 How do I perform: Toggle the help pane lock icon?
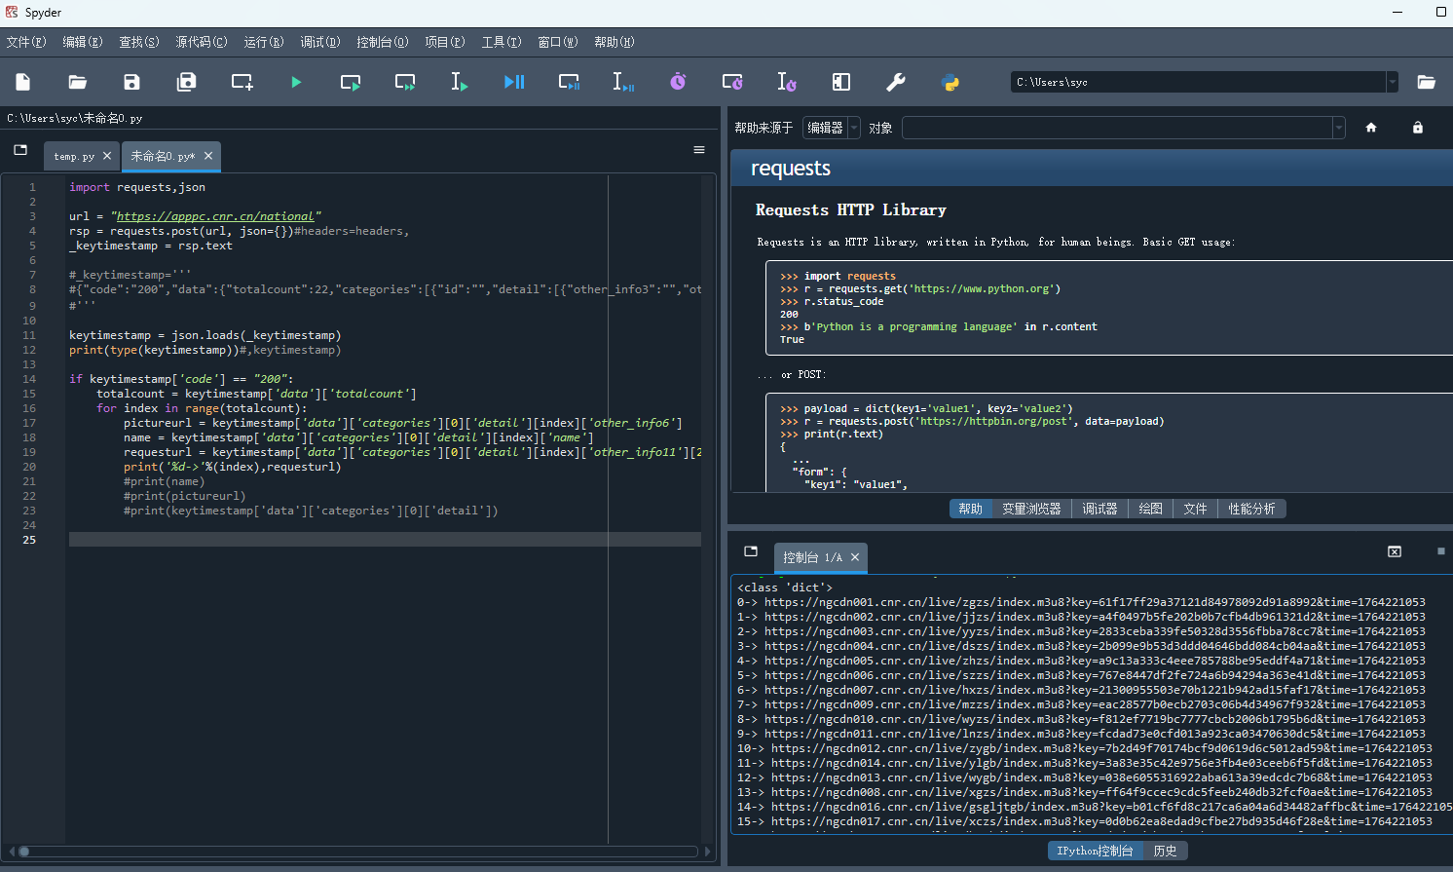[x=1417, y=128]
